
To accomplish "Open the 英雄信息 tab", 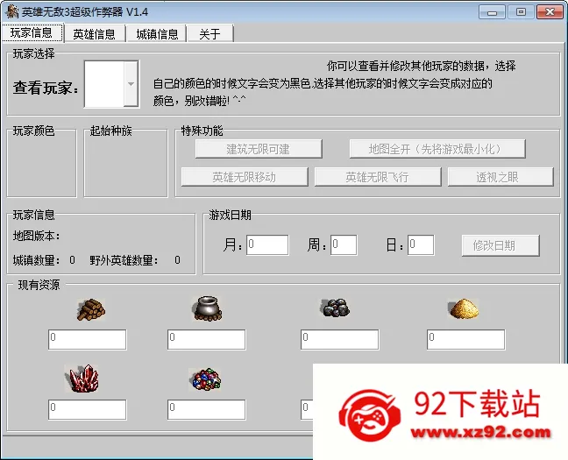I will coord(94,34).
